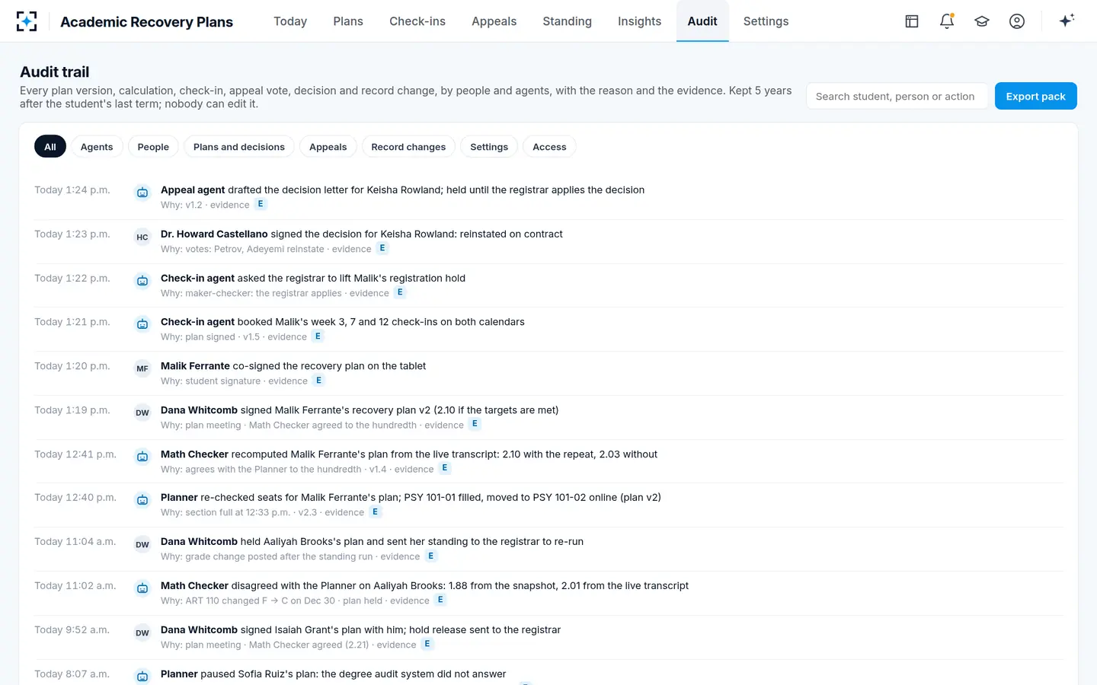Open the Check-ins tab
1097x685 pixels.
417,21
